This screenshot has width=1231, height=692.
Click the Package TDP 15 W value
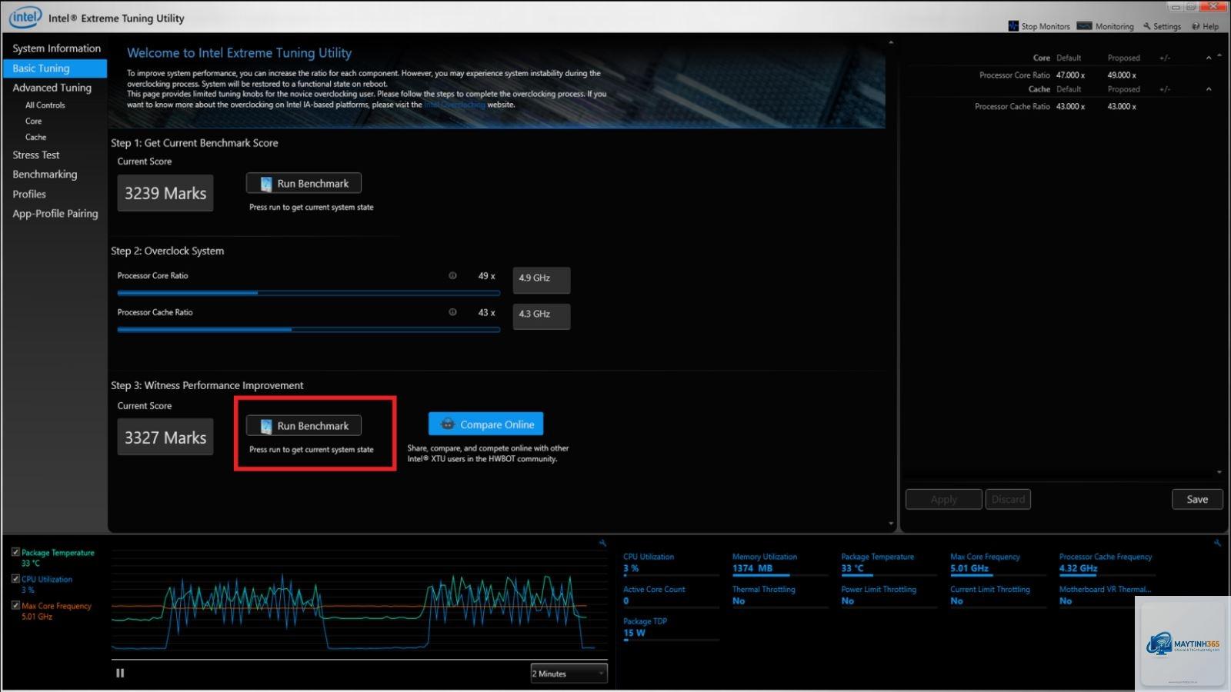635,633
